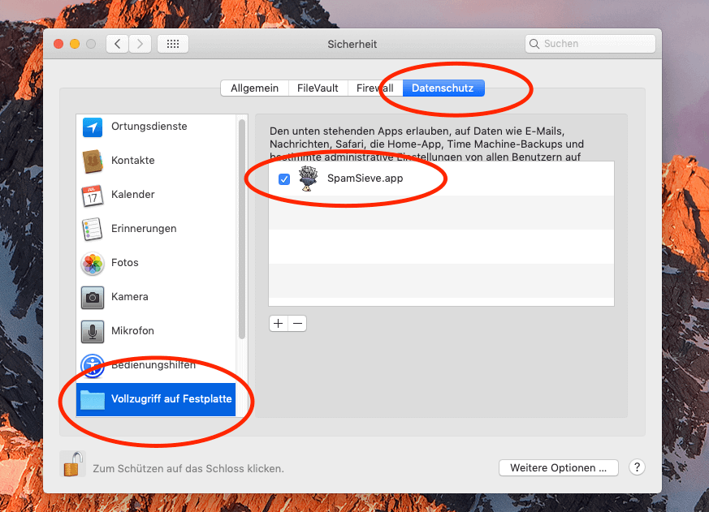Add an app with the plus button

click(279, 324)
